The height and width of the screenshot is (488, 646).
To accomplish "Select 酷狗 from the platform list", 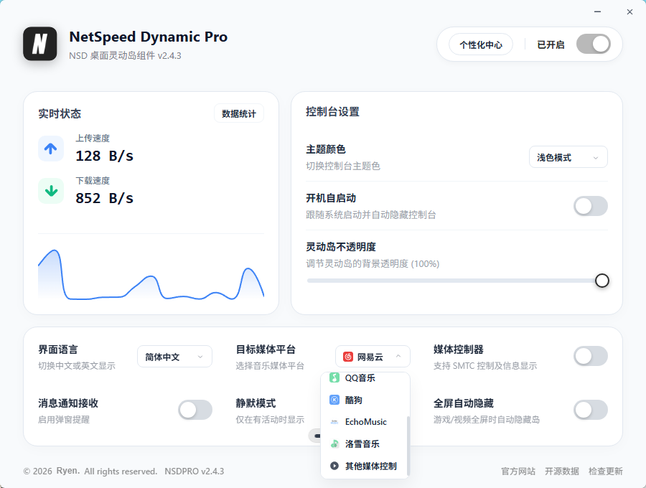I will 364,400.
